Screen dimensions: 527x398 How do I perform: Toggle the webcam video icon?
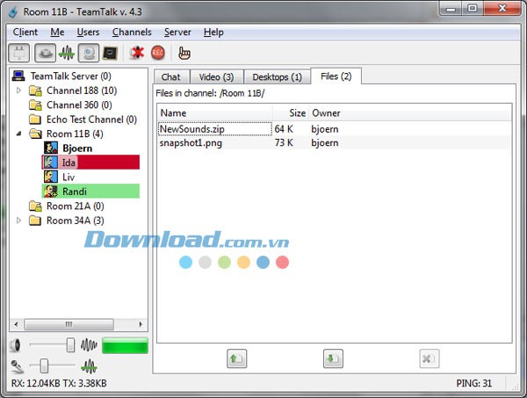[88, 54]
